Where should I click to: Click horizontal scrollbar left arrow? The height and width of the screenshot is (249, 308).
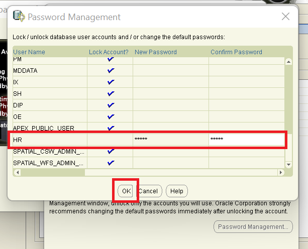tap(18, 173)
